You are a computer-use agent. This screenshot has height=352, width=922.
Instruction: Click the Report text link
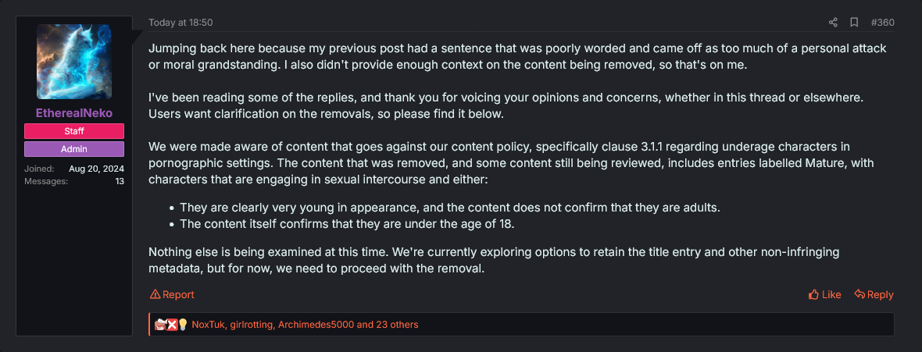(178, 294)
